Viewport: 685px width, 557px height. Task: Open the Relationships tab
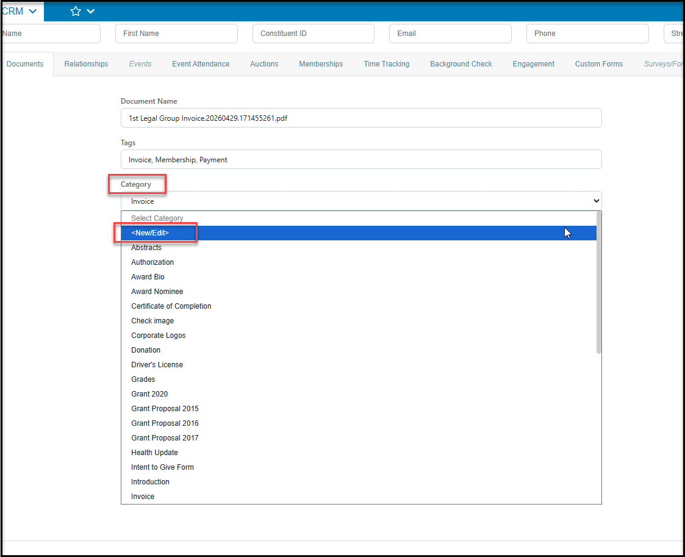[86, 64]
